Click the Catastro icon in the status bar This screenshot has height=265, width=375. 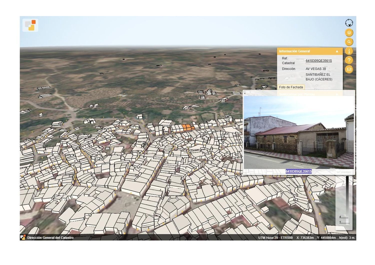tap(23, 238)
